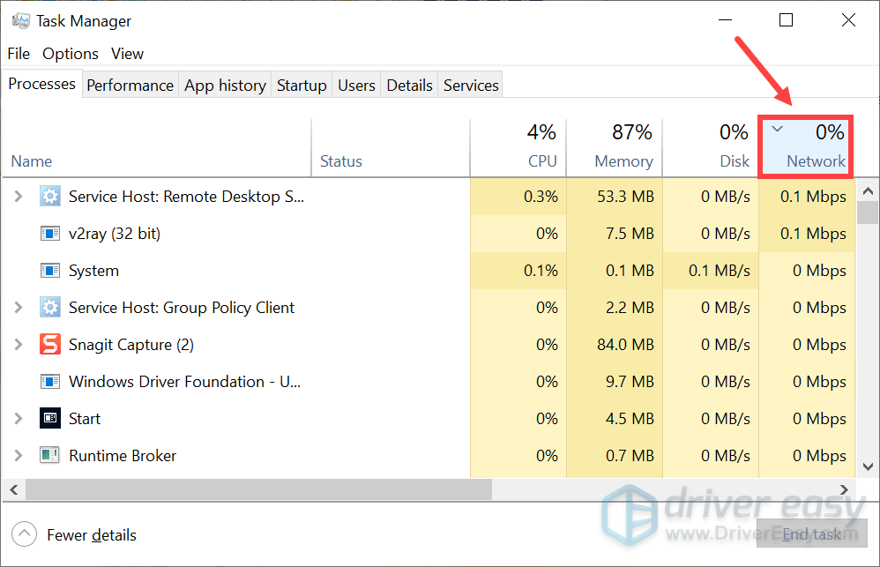The height and width of the screenshot is (567, 880).
Task: Click the Runtime Broker process icon
Action: pyautogui.click(x=50, y=455)
